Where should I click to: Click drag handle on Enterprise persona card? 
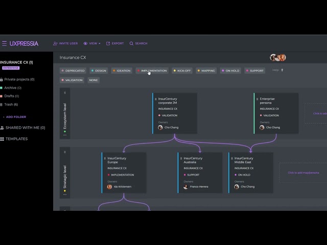[257, 99]
